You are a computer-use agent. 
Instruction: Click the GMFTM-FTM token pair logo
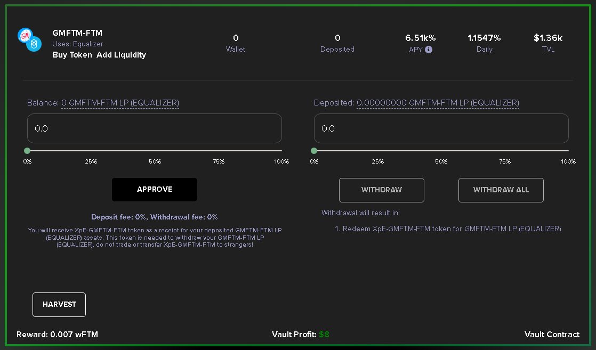pyautogui.click(x=30, y=40)
